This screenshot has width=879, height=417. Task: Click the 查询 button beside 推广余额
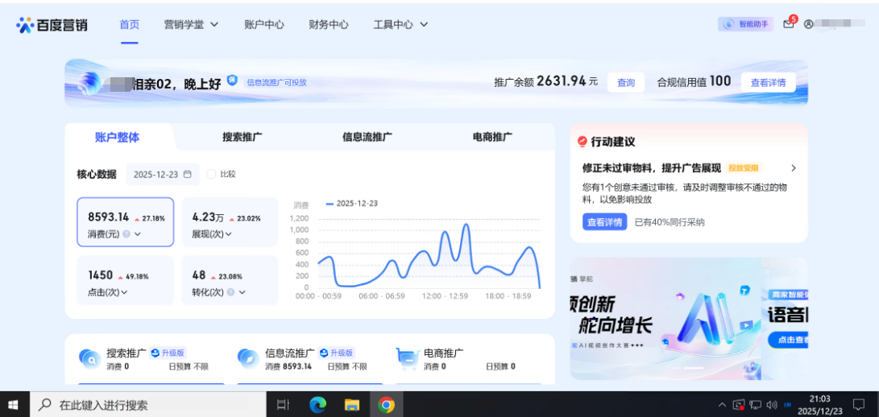[626, 82]
